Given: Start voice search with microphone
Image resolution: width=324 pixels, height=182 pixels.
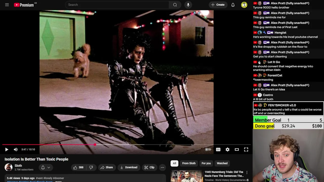Looking at the screenshot, I should tap(188, 5).
